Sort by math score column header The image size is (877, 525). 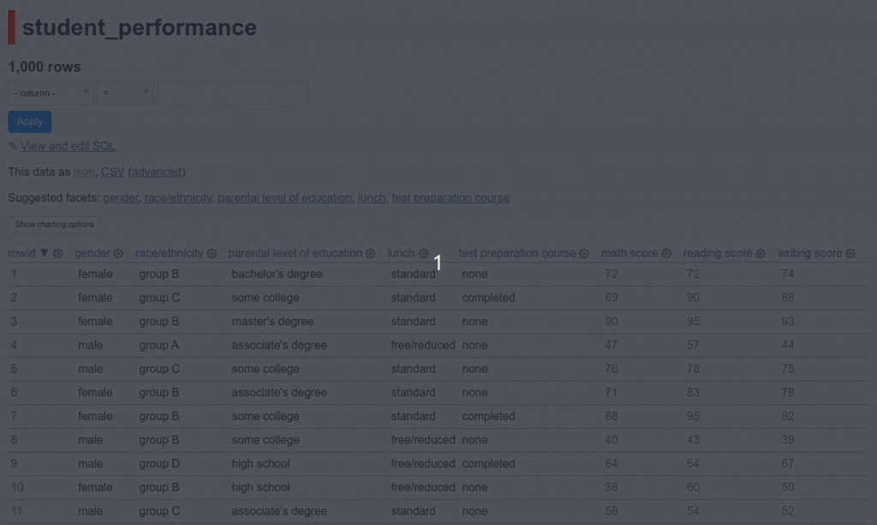pyautogui.click(x=629, y=254)
